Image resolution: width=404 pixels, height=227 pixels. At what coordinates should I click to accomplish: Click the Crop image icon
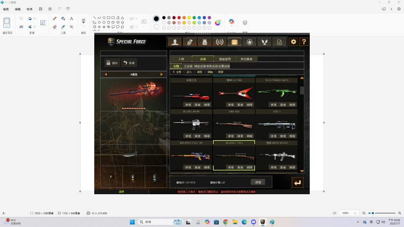tap(21, 18)
